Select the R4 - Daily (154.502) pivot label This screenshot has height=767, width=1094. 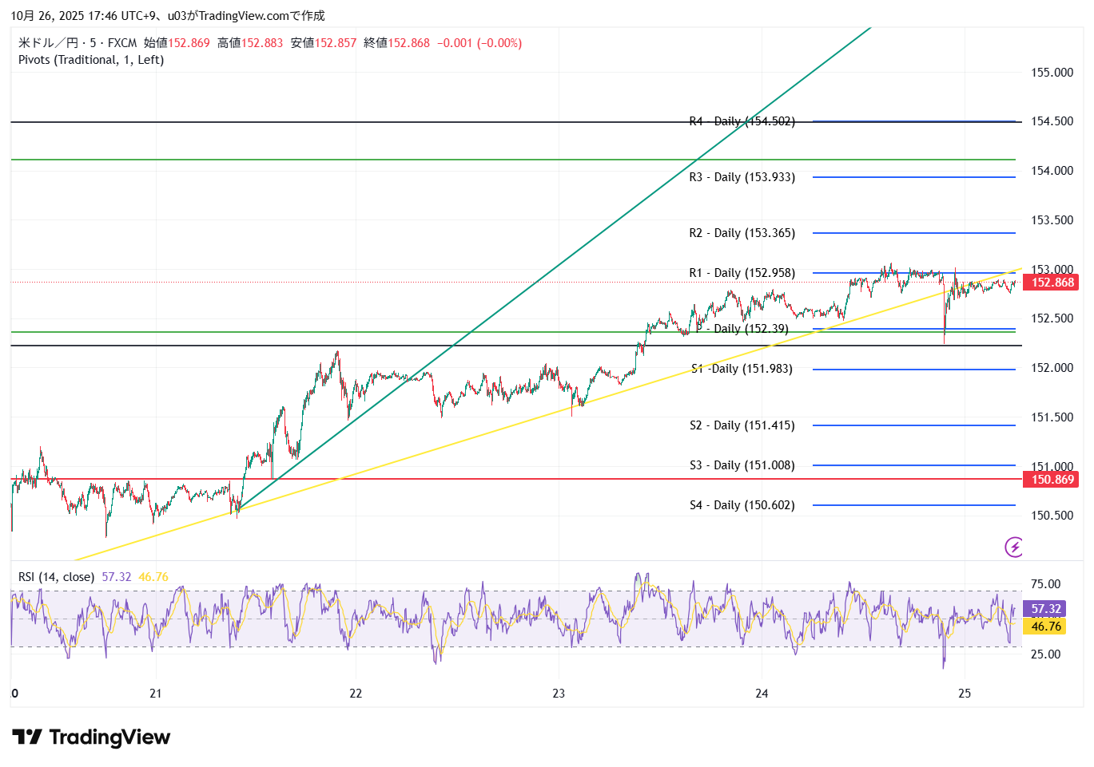pyautogui.click(x=742, y=121)
